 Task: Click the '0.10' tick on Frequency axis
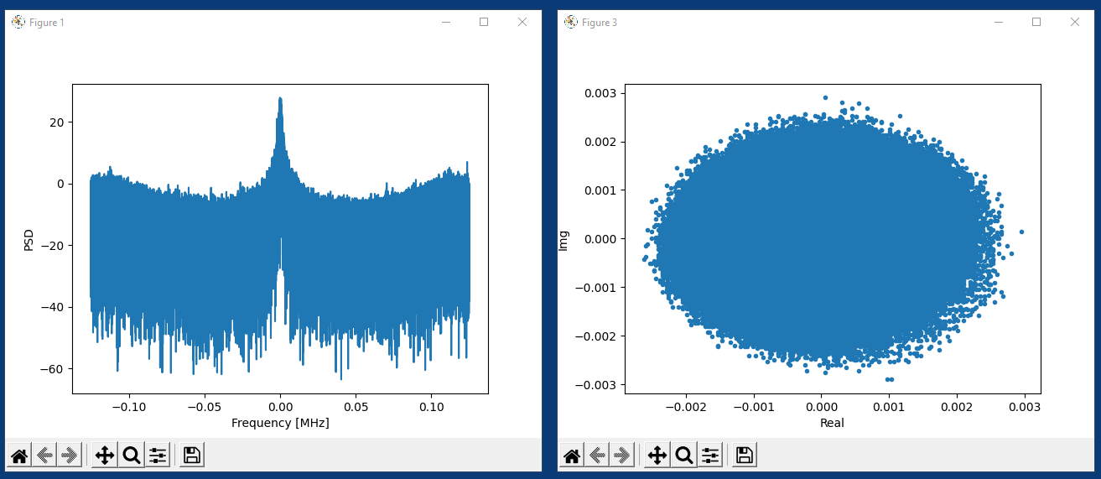[431, 407]
